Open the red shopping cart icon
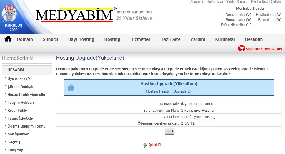 coord(241,48)
